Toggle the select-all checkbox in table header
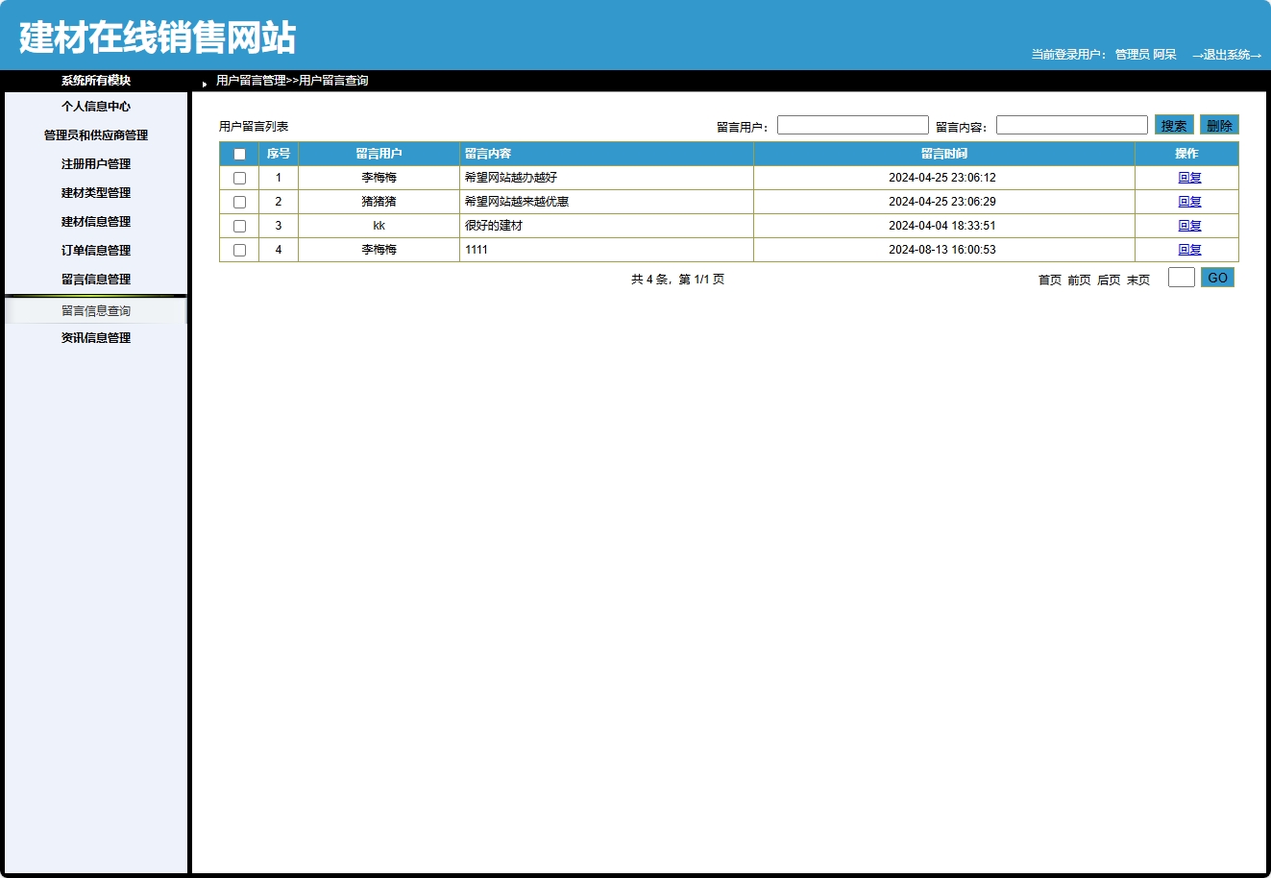Screen dimensions: 1271x878 click(239, 154)
